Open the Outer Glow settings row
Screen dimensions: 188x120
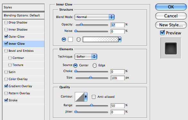tap(23, 37)
